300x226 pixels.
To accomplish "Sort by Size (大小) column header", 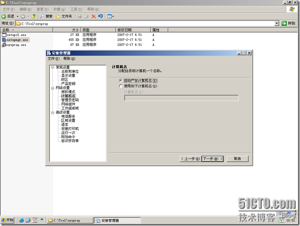I will pos(67,30).
